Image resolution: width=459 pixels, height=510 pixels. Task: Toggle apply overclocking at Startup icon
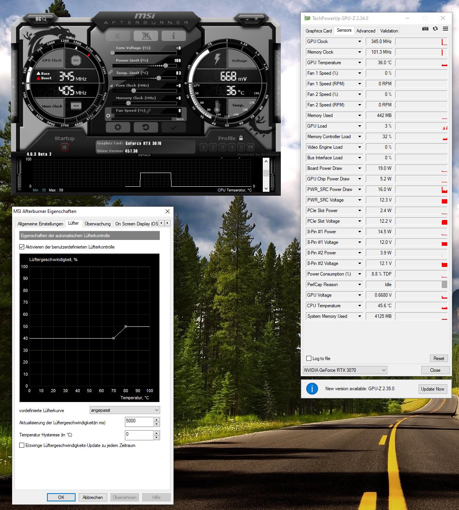[65, 147]
